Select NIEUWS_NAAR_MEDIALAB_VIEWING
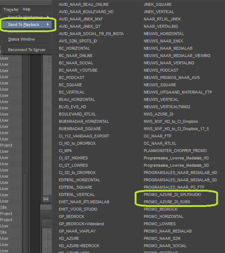The width and height of the screenshot is (225, 253). [x=177, y=56]
